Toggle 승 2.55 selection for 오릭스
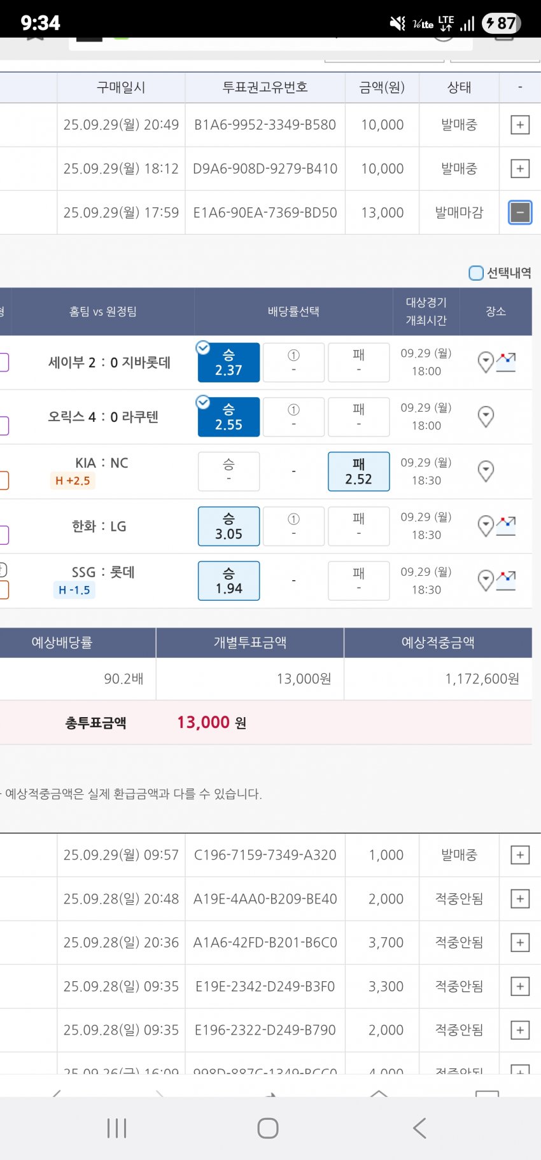This screenshot has width=541, height=1160. [228, 417]
